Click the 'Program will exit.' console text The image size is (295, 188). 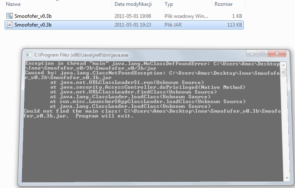[105, 116]
